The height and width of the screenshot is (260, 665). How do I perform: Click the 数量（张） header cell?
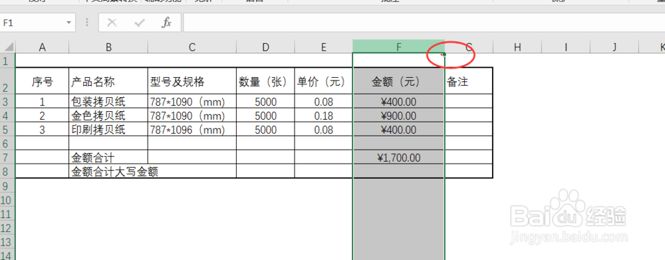click(265, 81)
